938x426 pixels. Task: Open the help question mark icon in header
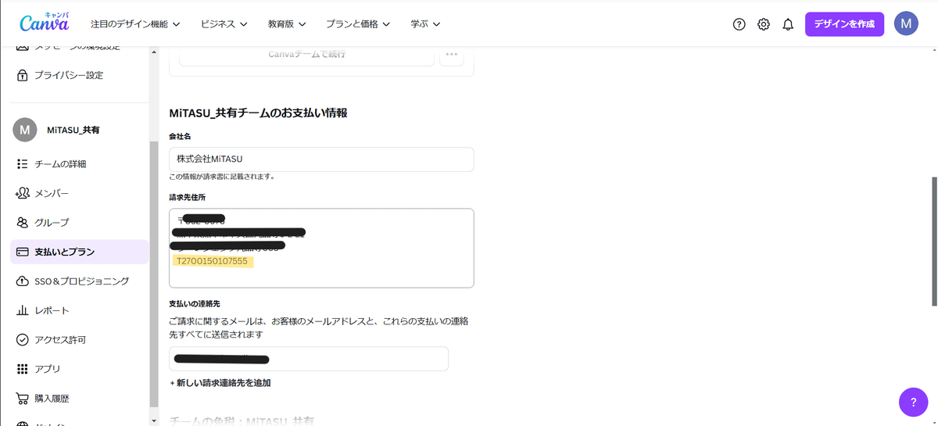point(739,24)
